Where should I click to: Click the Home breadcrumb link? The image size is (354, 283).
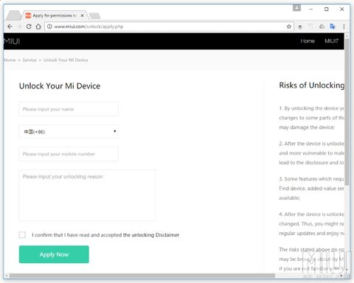pyautogui.click(x=10, y=60)
